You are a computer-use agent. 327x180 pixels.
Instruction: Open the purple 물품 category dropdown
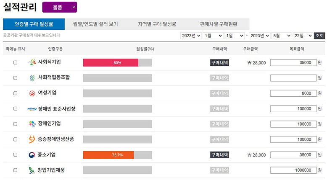click(59, 7)
